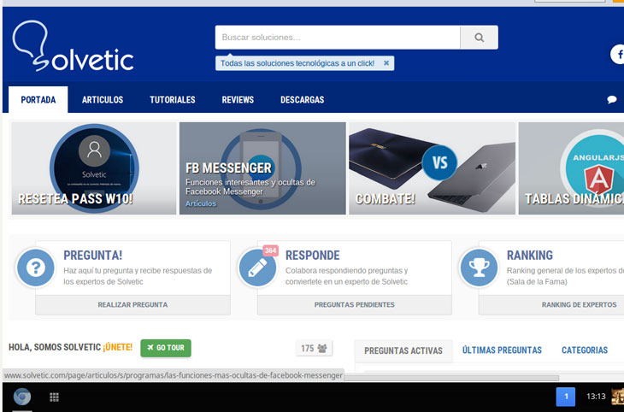Click the notification counter 1 in tray

(x=566, y=397)
